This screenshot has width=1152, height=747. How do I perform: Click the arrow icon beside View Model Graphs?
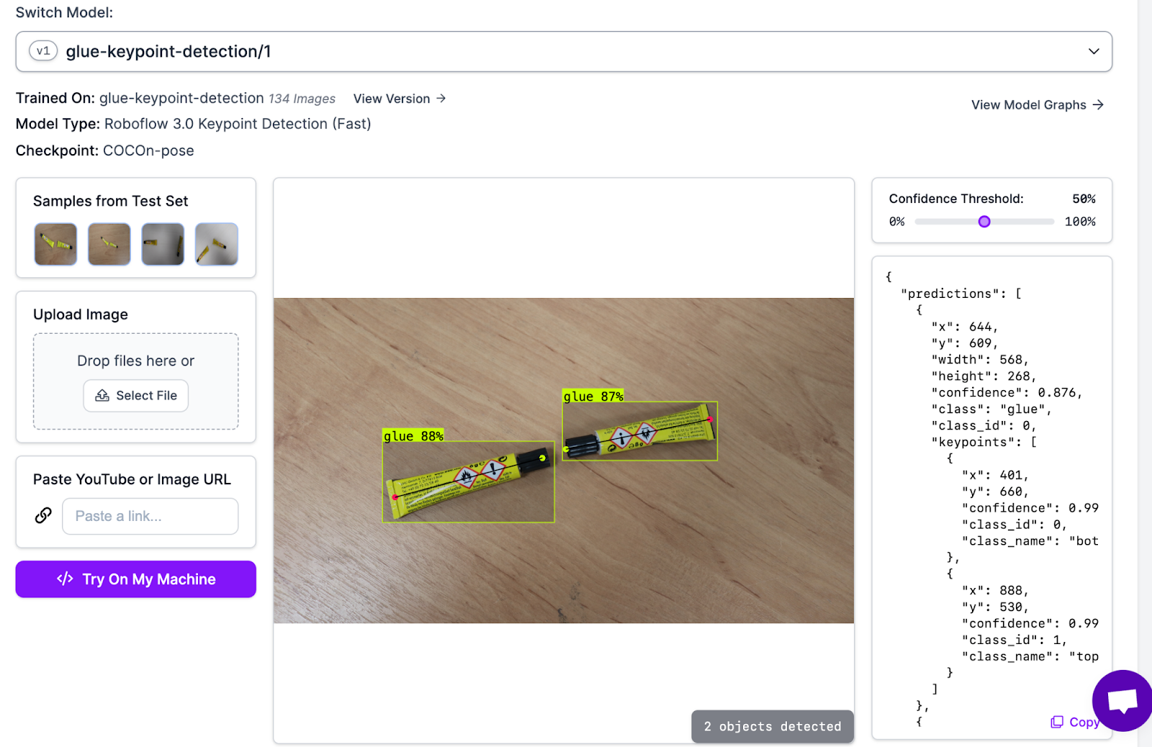(x=1098, y=105)
